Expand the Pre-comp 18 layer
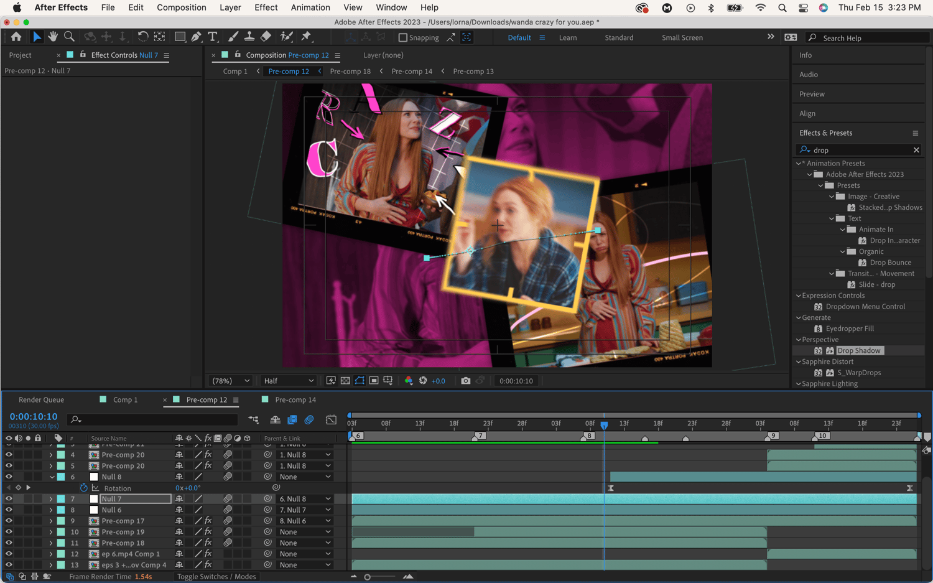Viewport: 933px width, 583px height. coord(51,543)
